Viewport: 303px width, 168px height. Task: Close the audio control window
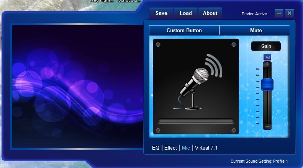click(290, 13)
